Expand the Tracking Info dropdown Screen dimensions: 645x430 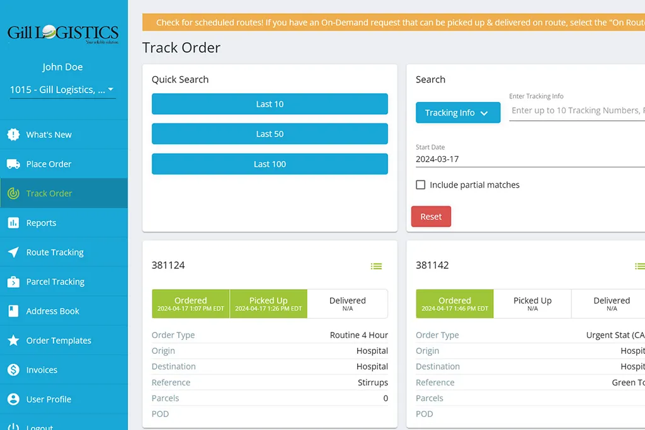click(x=457, y=113)
